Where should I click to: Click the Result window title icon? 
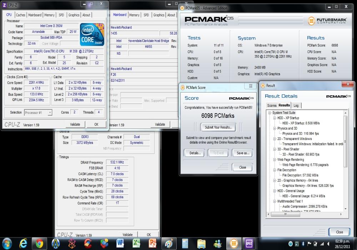(263, 86)
